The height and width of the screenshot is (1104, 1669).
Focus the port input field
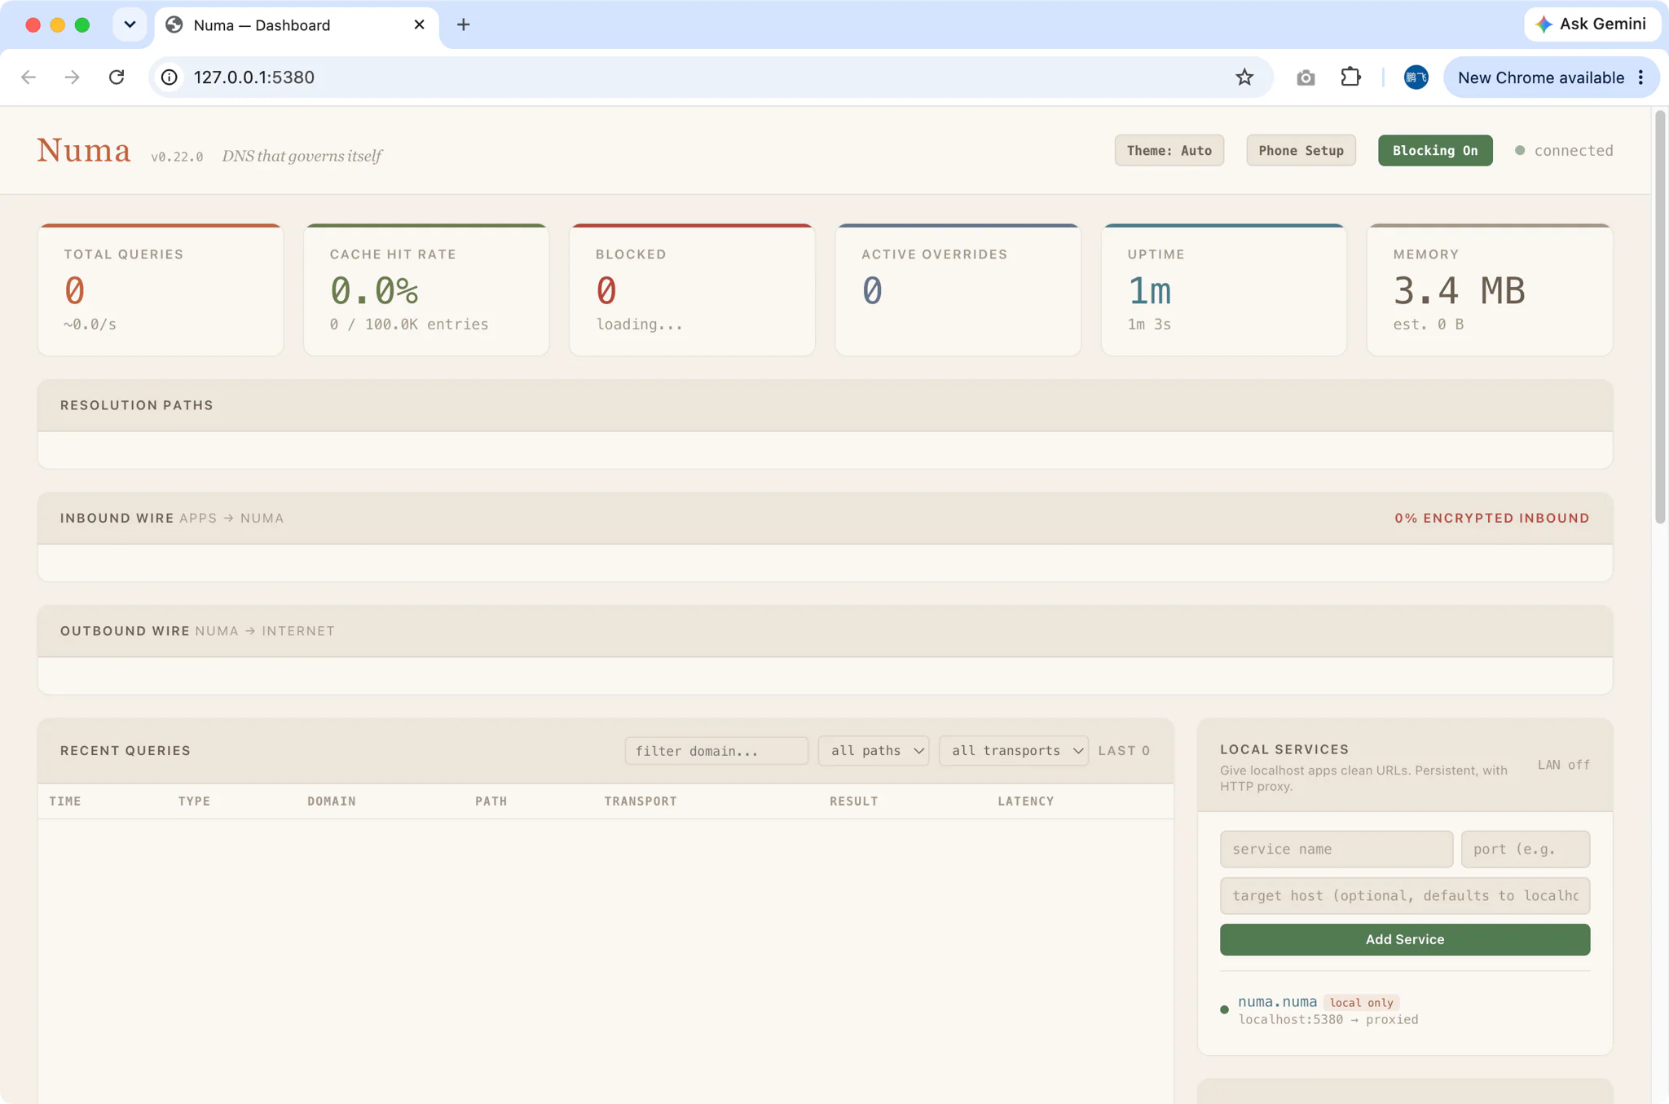pyautogui.click(x=1526, y=849)
